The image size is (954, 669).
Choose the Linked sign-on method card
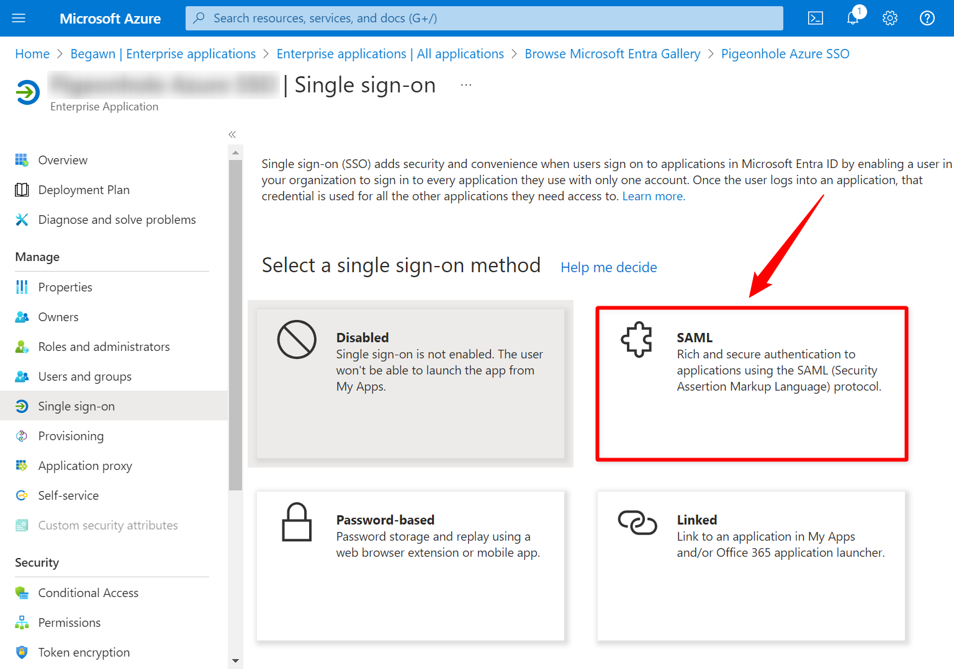(751, 566)
